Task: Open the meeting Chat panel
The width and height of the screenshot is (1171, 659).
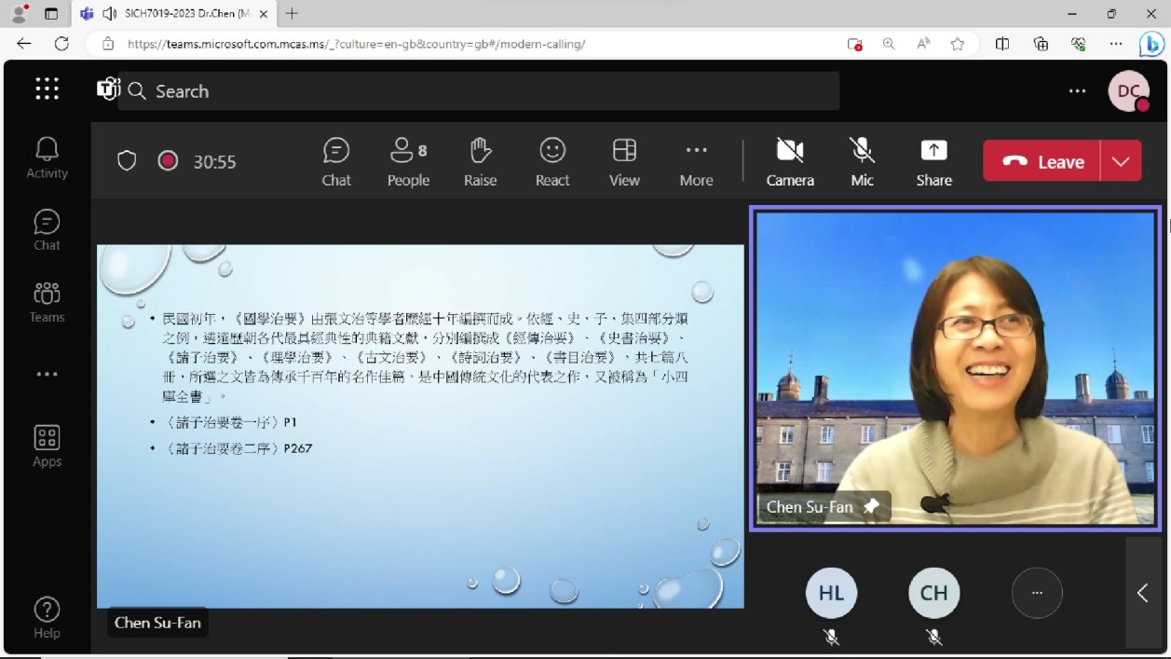Action: pos(336,161)
